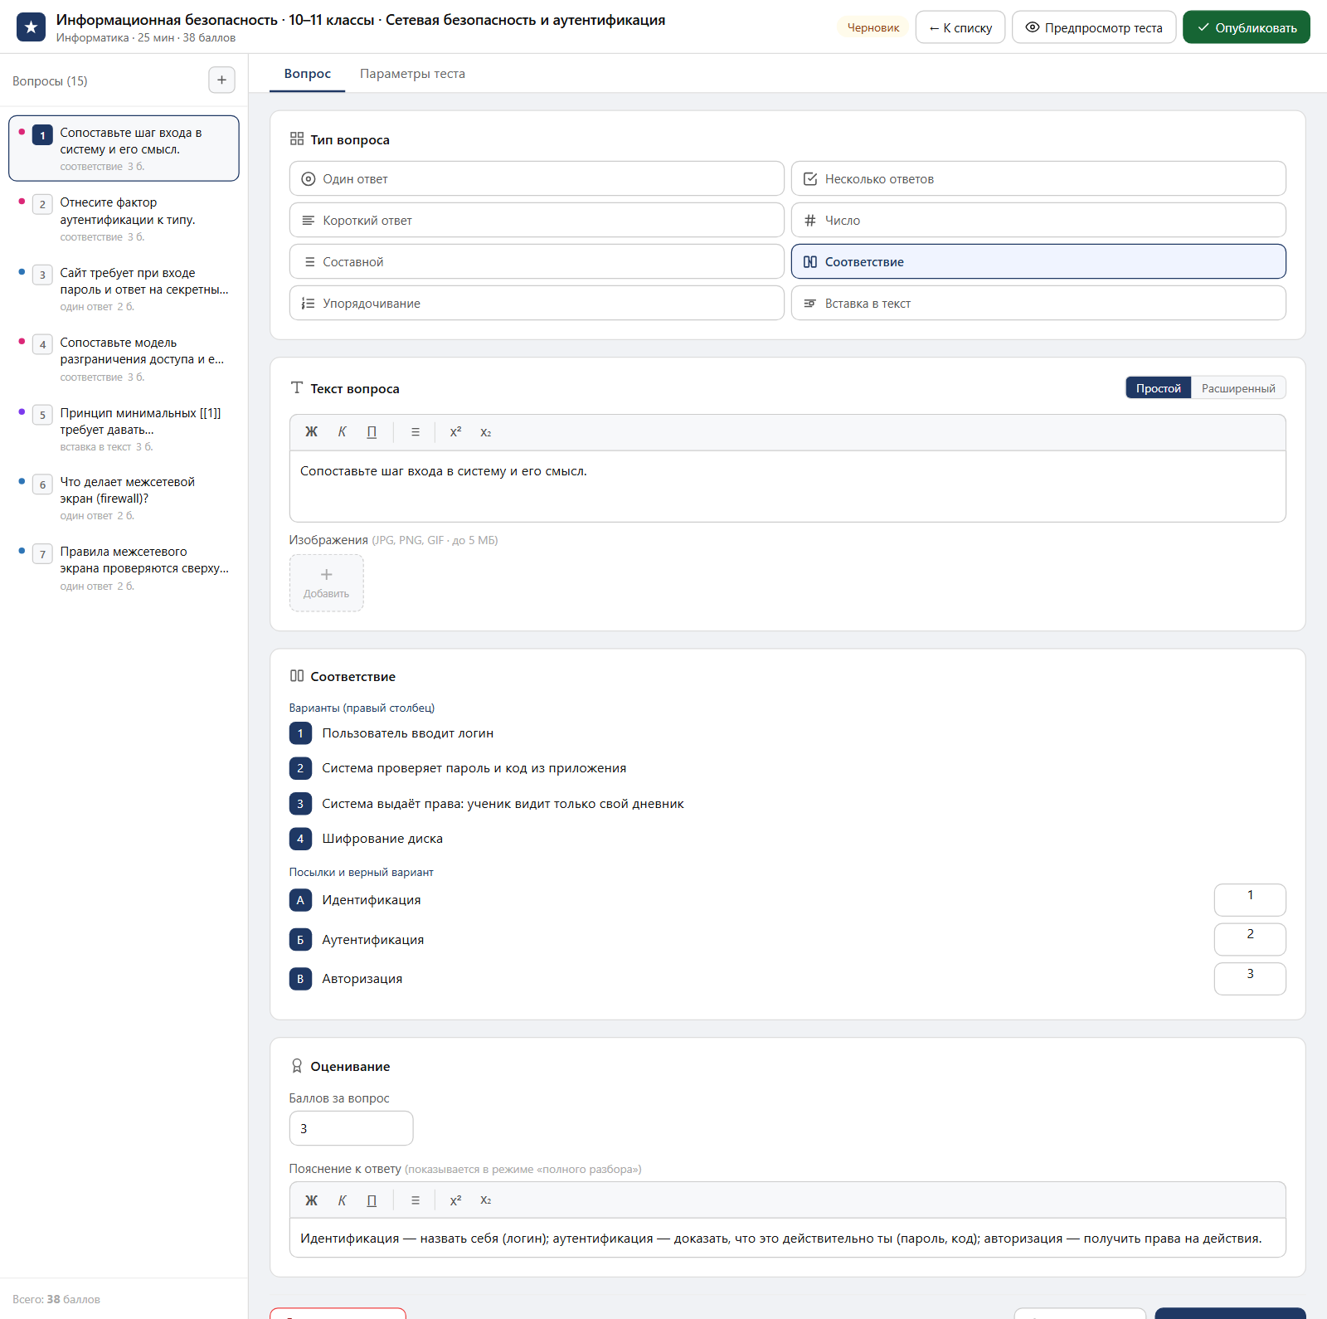The image size is (1327, 1319).
Task: Add an image via 'Добавить' tile
Action: point(327,583)
